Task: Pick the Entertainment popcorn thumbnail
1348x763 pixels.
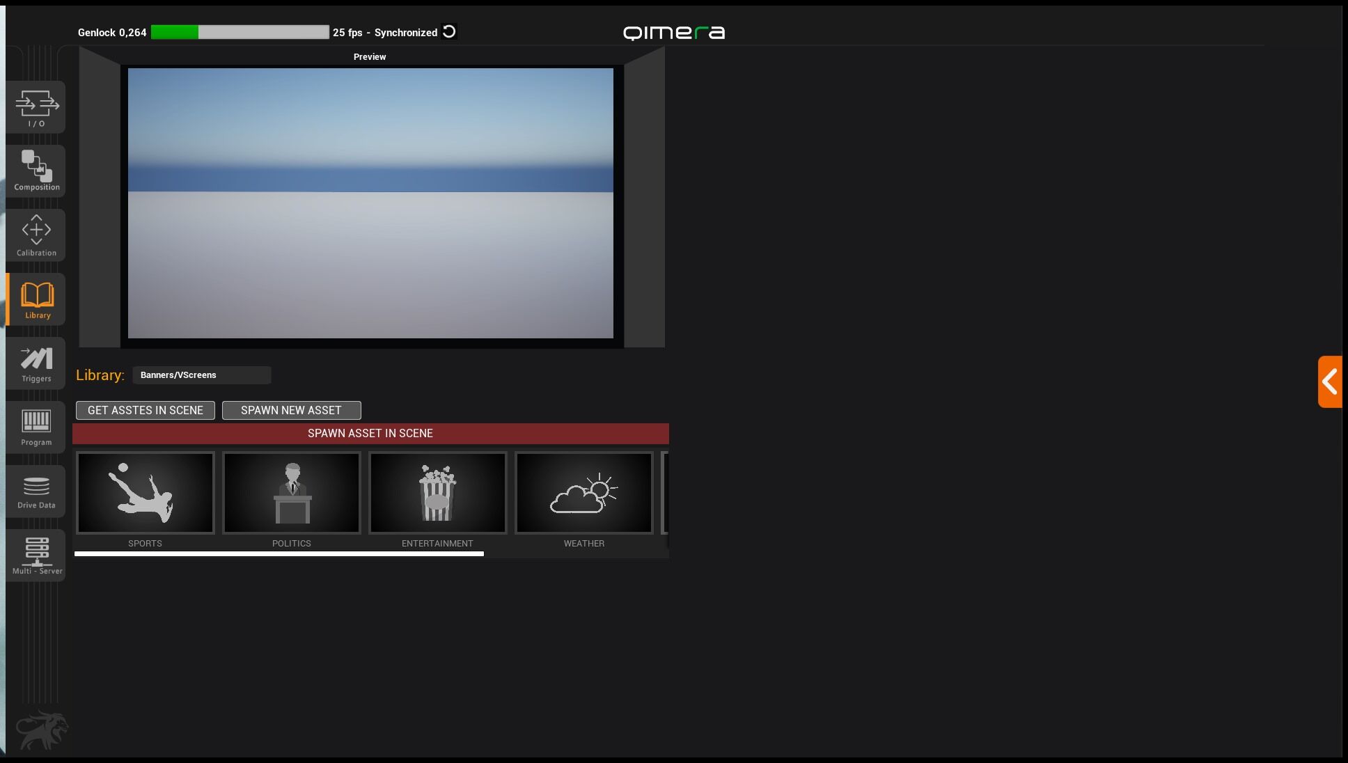Action: tap(437, 493)
